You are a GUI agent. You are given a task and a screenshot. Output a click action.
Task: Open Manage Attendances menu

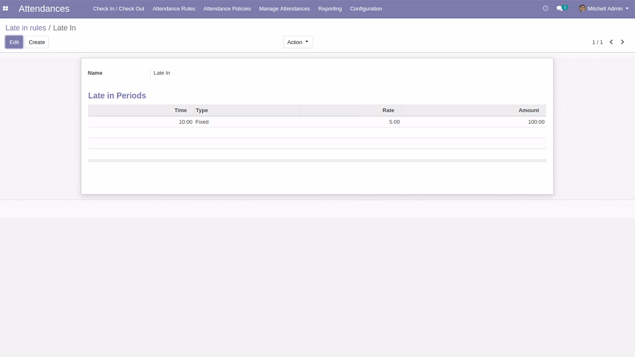point(284,8)
